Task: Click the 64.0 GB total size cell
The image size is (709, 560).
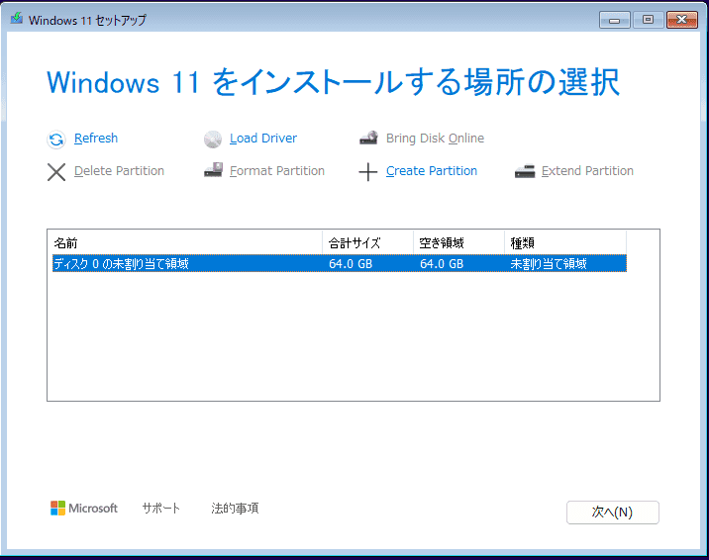Action: coord(351,264)
